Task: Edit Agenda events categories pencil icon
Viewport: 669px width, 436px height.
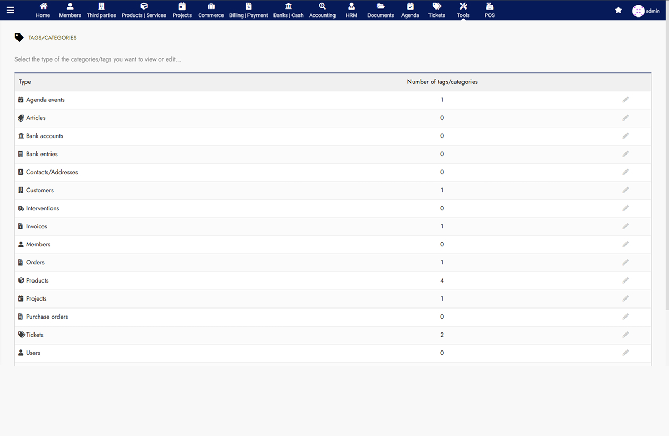Action: tap(625, 100)
